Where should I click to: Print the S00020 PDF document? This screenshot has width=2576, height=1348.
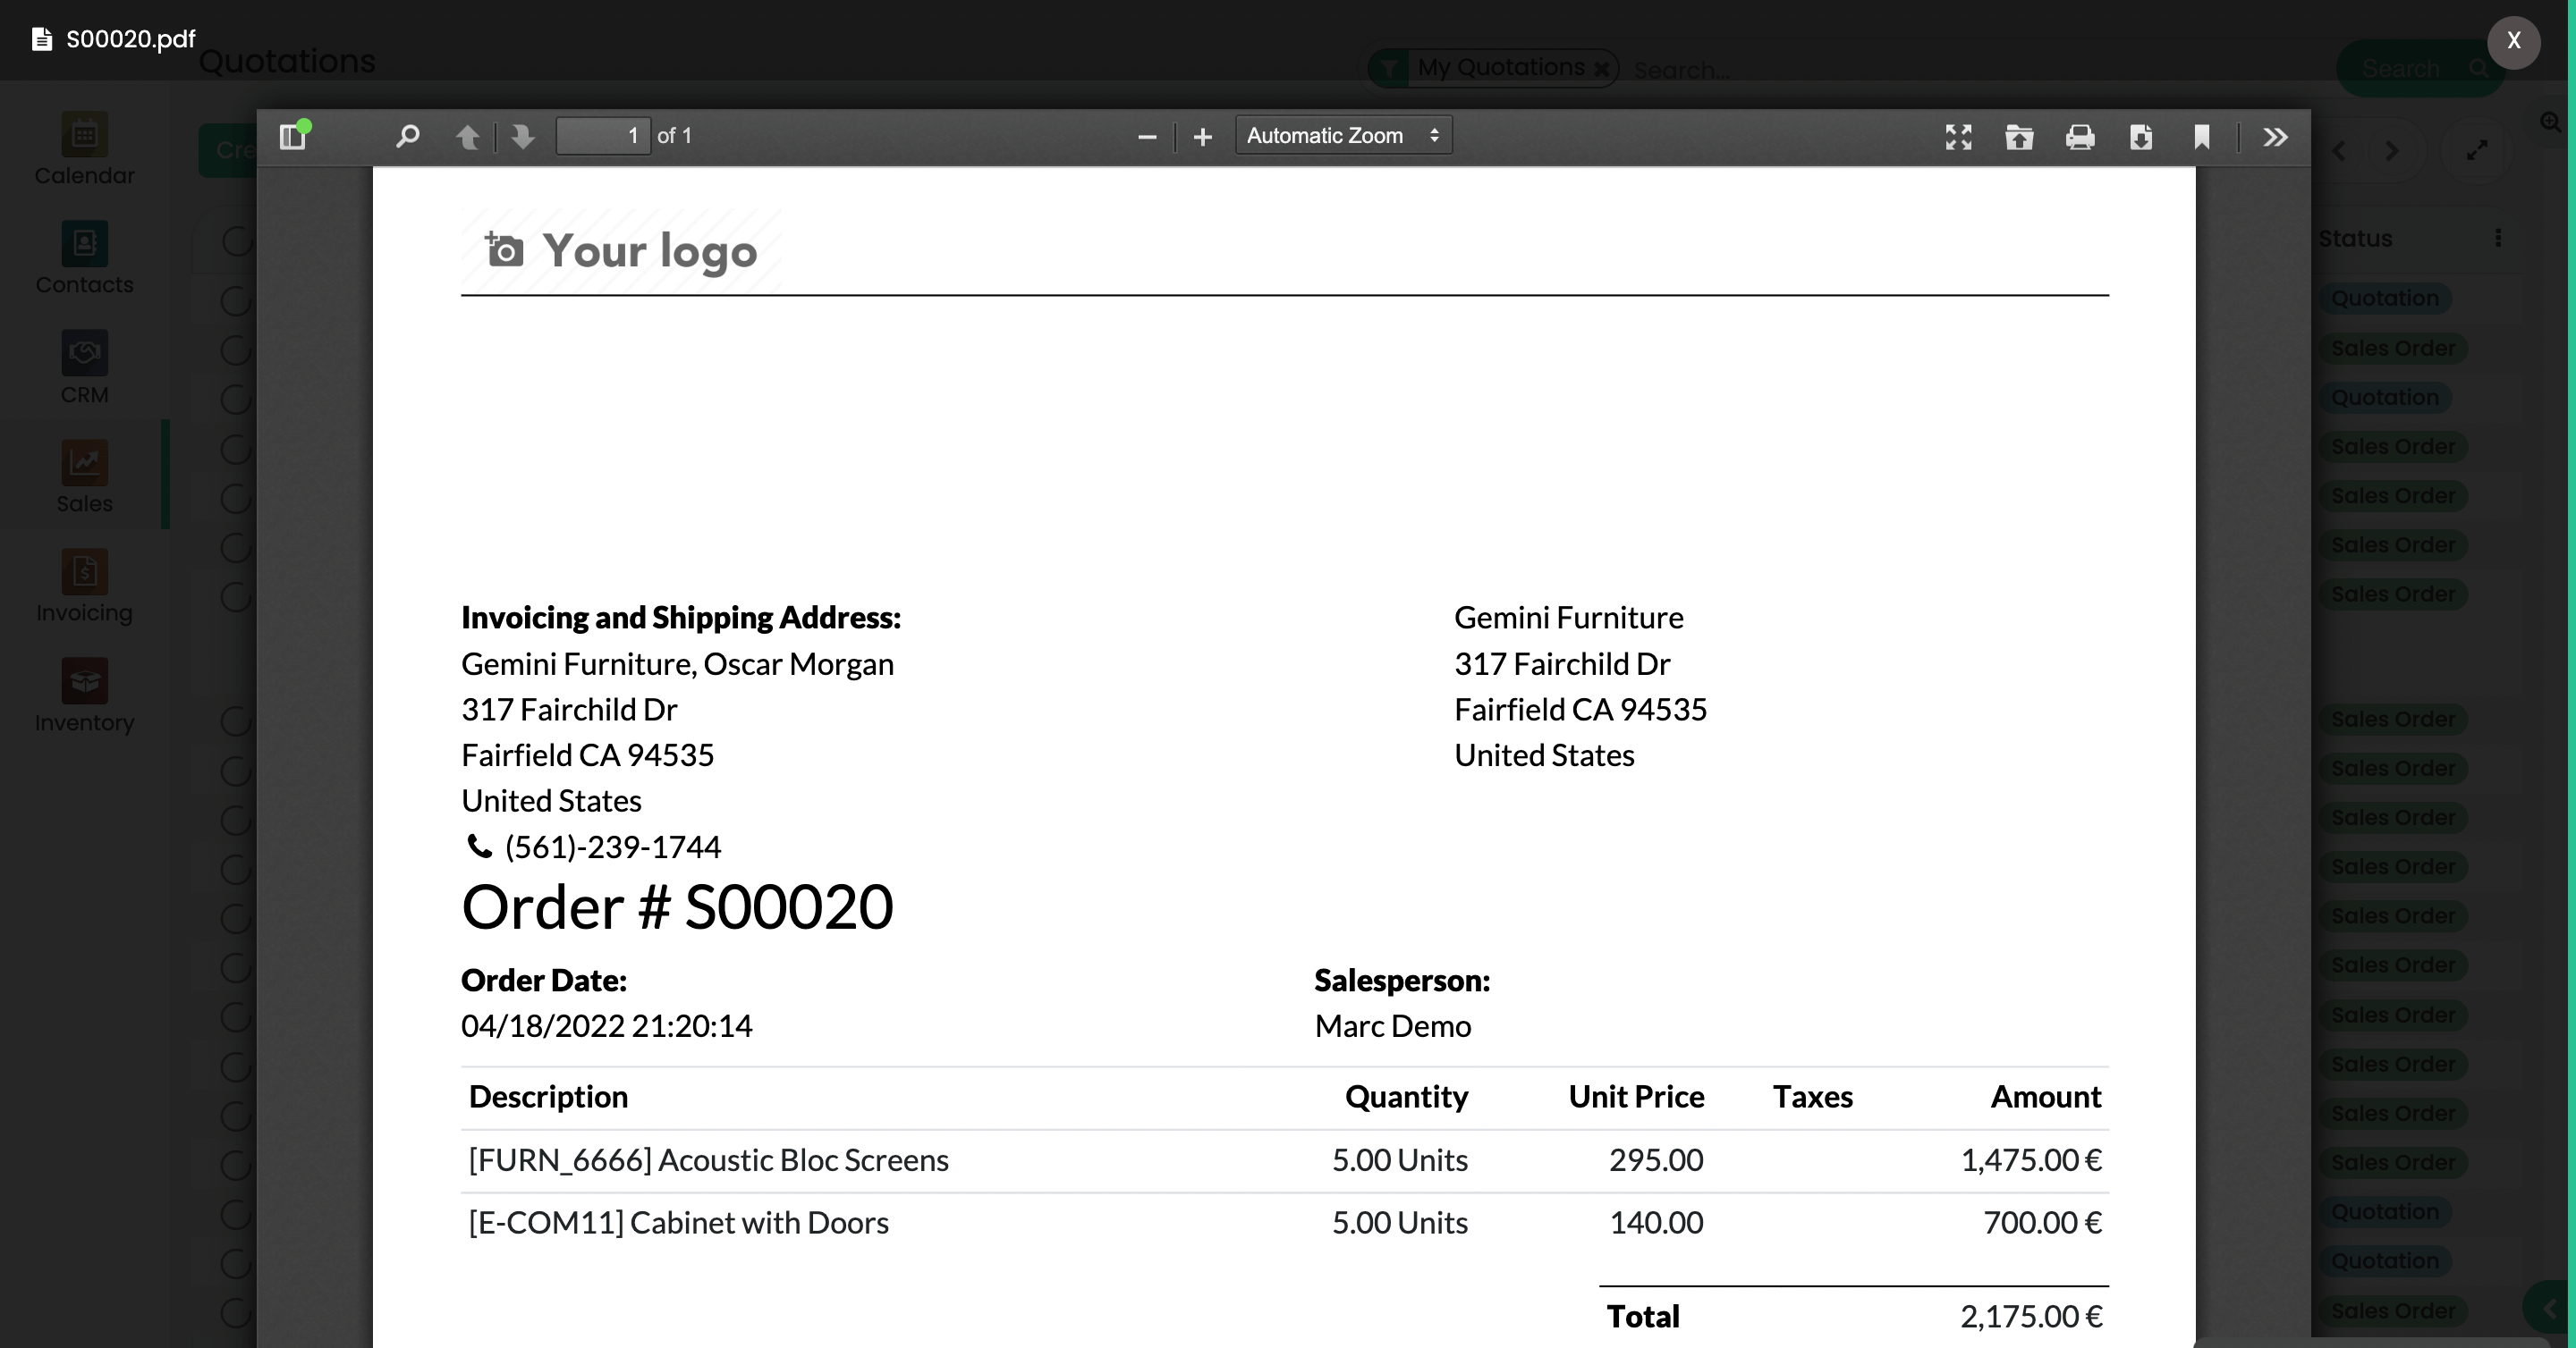(x=2080, y=137)
